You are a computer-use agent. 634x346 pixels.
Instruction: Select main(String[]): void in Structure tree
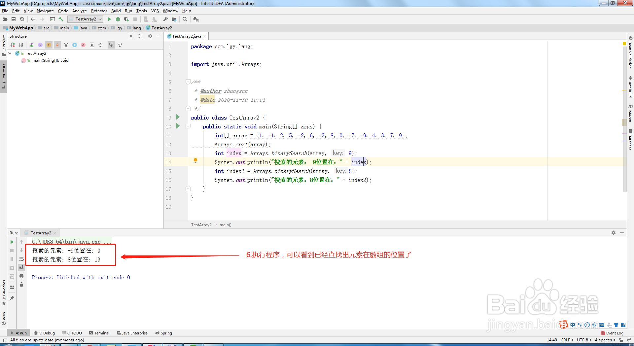(x=50, y=60)
